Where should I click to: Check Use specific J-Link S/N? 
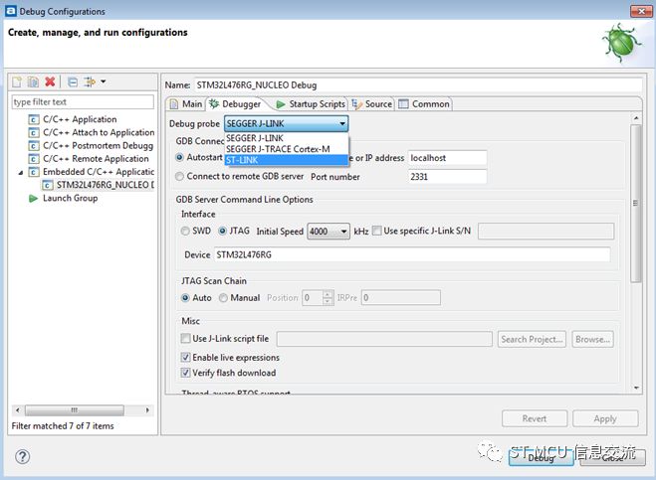tap(377, 231)
